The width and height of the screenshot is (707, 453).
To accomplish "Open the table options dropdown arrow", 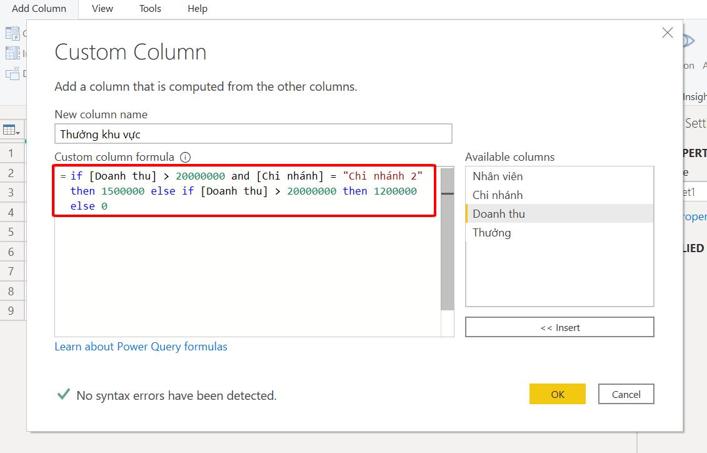I will pos(17,133).
